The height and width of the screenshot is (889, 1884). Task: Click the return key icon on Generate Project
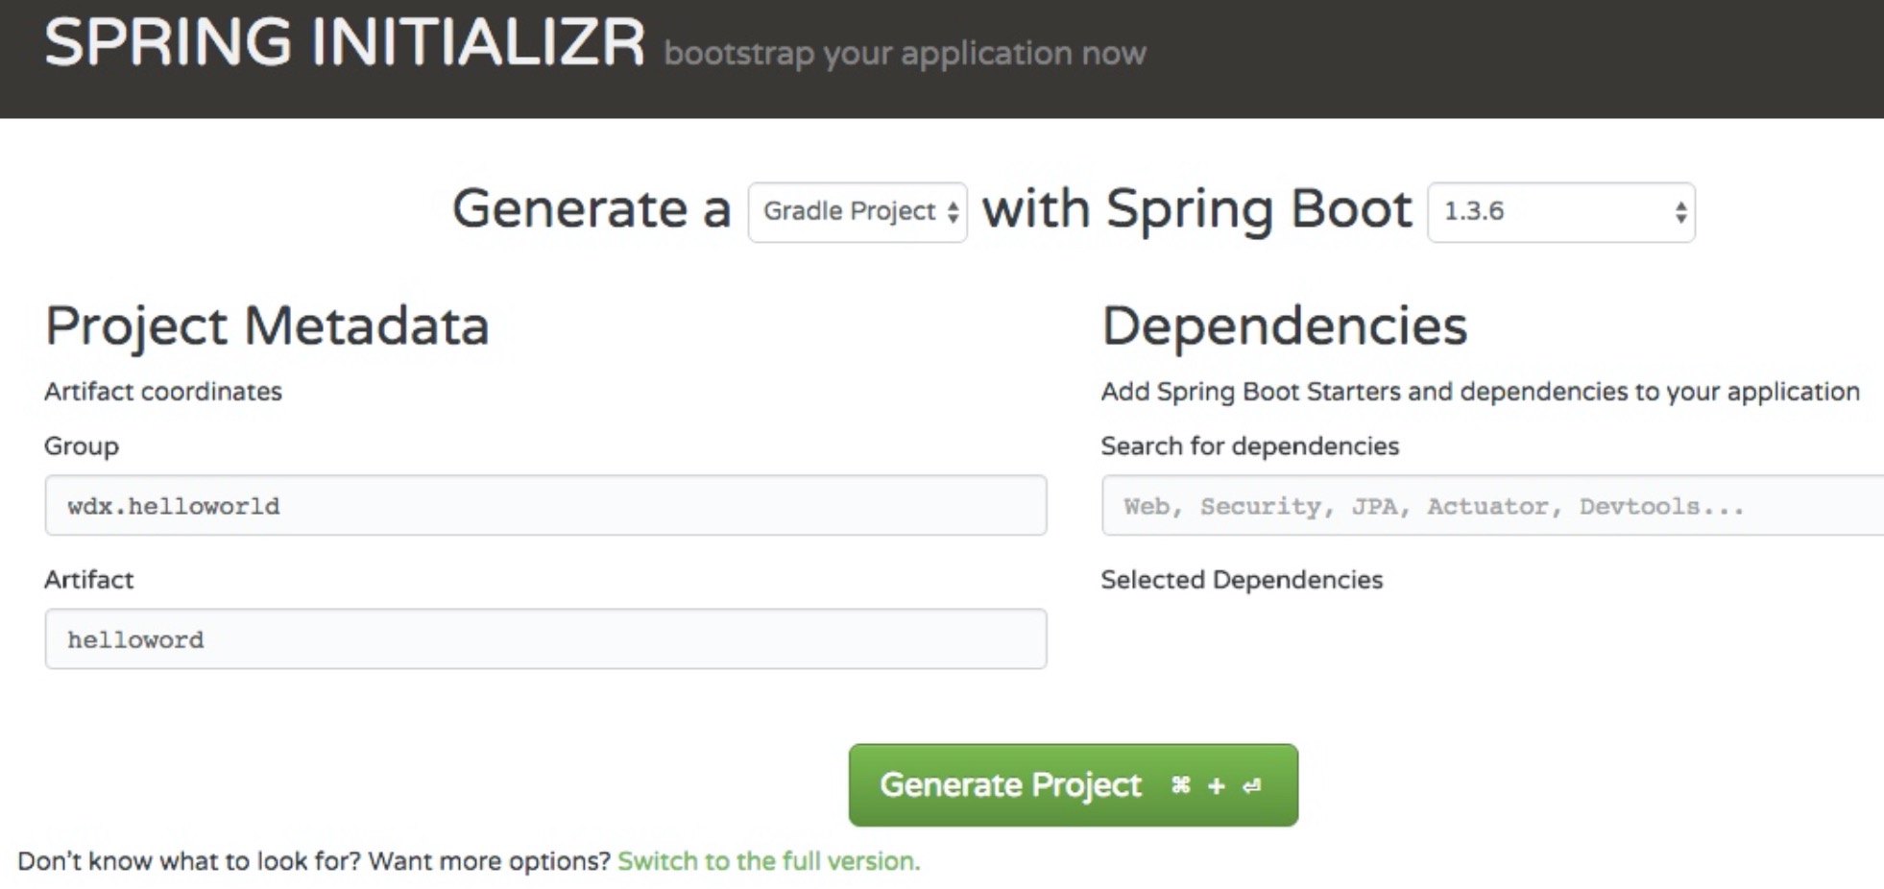pyautogui.click(x=1251, y=786)
